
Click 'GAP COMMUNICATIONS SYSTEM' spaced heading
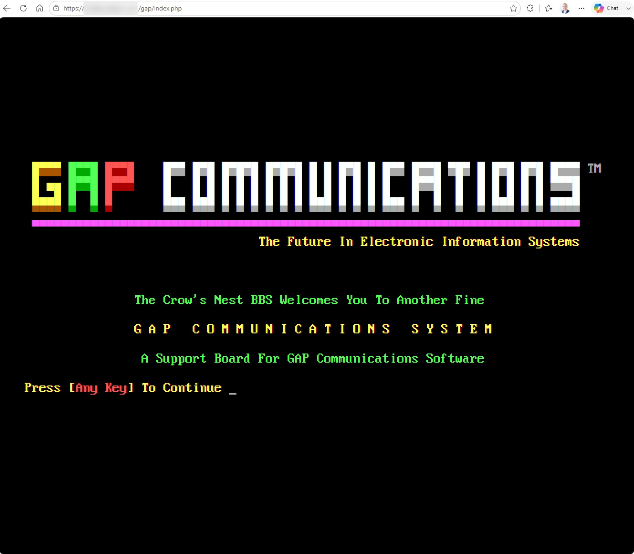click(313, 329)
